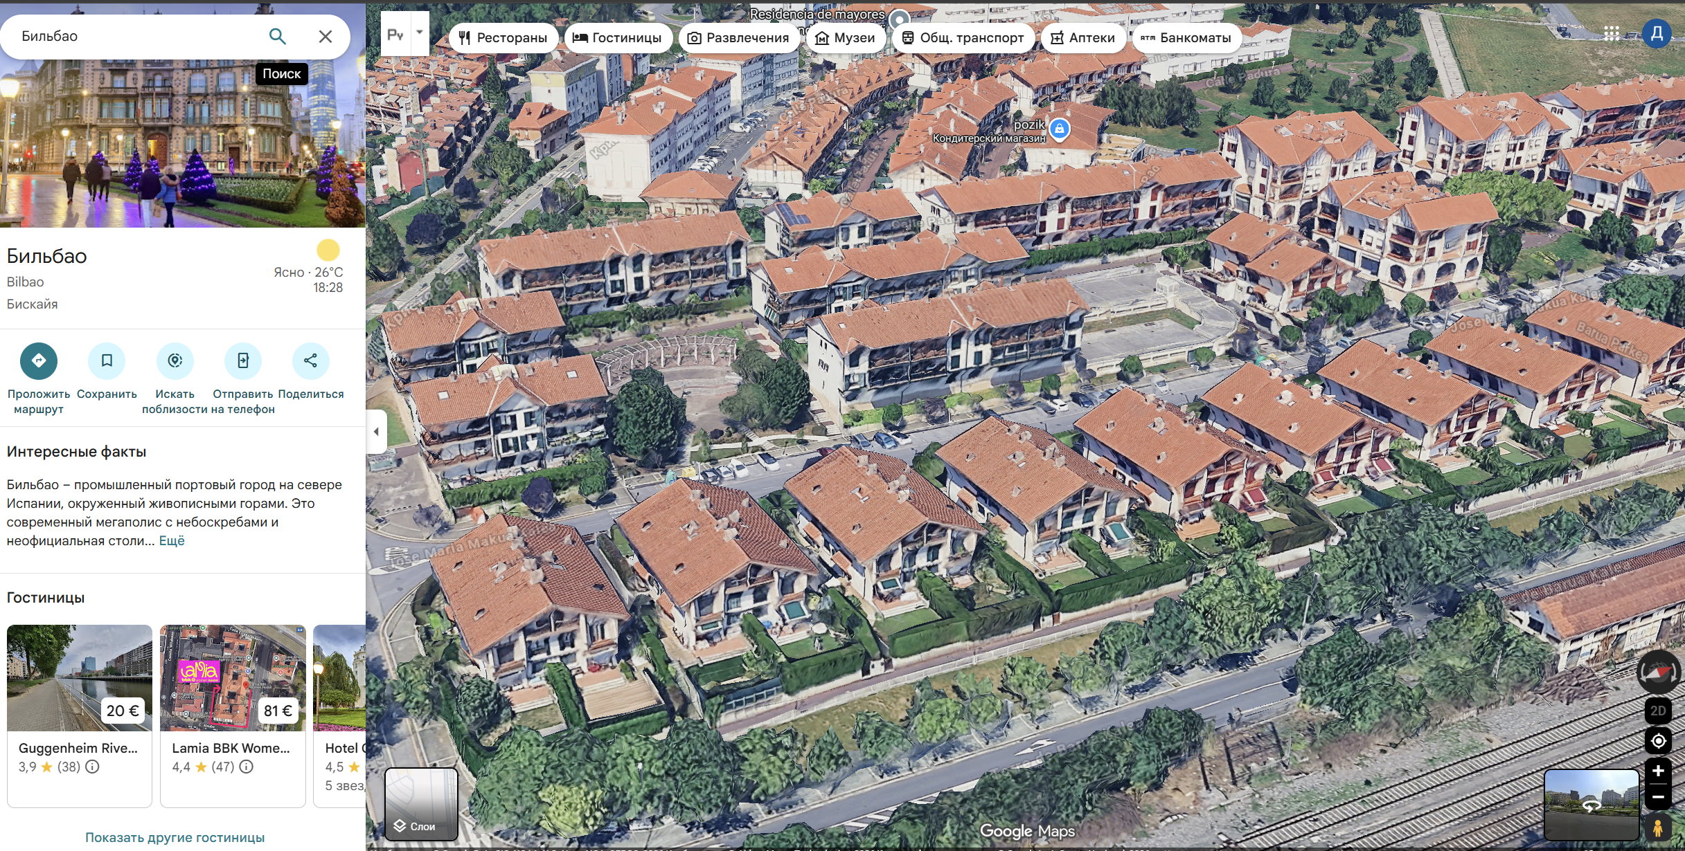The height and width of the screenshot is (851, 1685).
Task: Open the input language dropdown arrow
Action: (x=420, y=33)
